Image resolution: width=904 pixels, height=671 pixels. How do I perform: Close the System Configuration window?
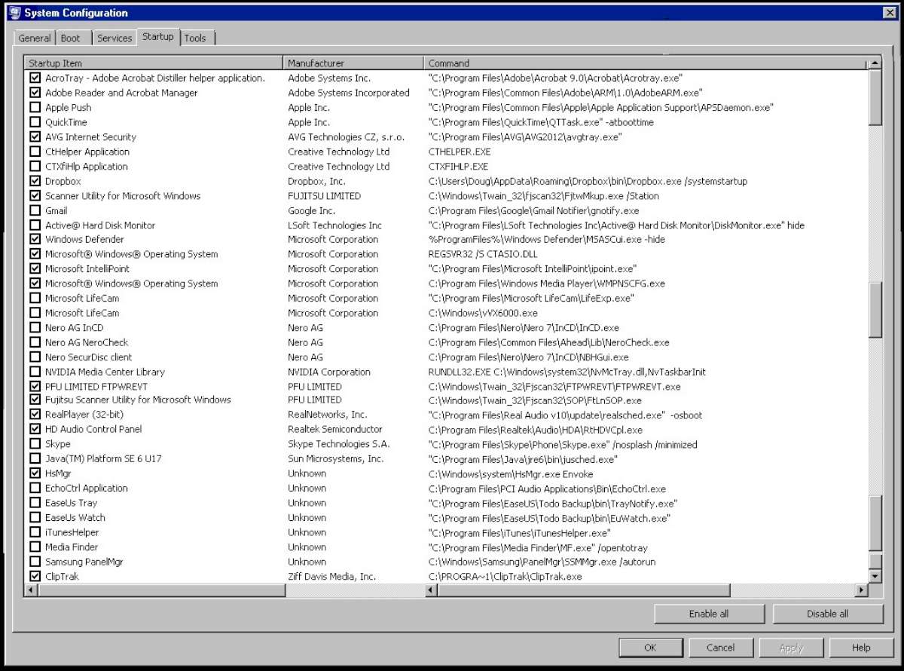(889, 13)
